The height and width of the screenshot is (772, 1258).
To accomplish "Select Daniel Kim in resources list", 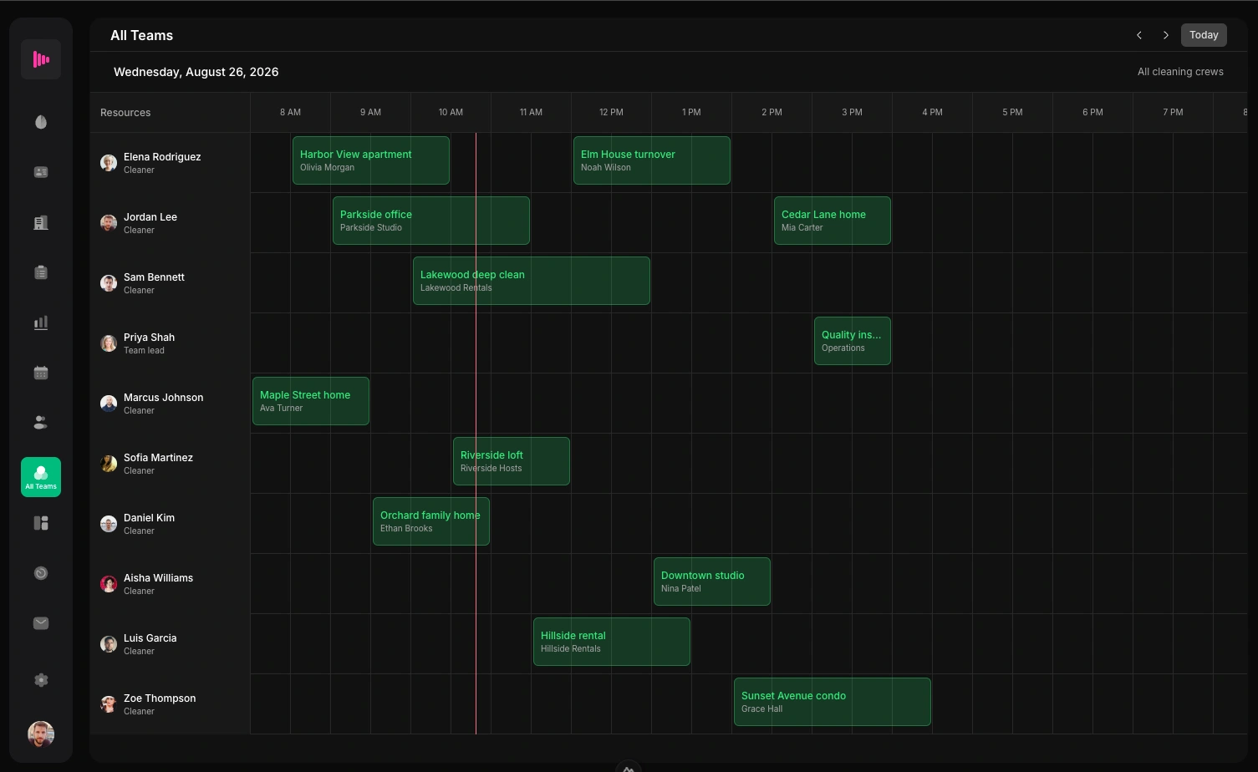I will coord(149,518).
